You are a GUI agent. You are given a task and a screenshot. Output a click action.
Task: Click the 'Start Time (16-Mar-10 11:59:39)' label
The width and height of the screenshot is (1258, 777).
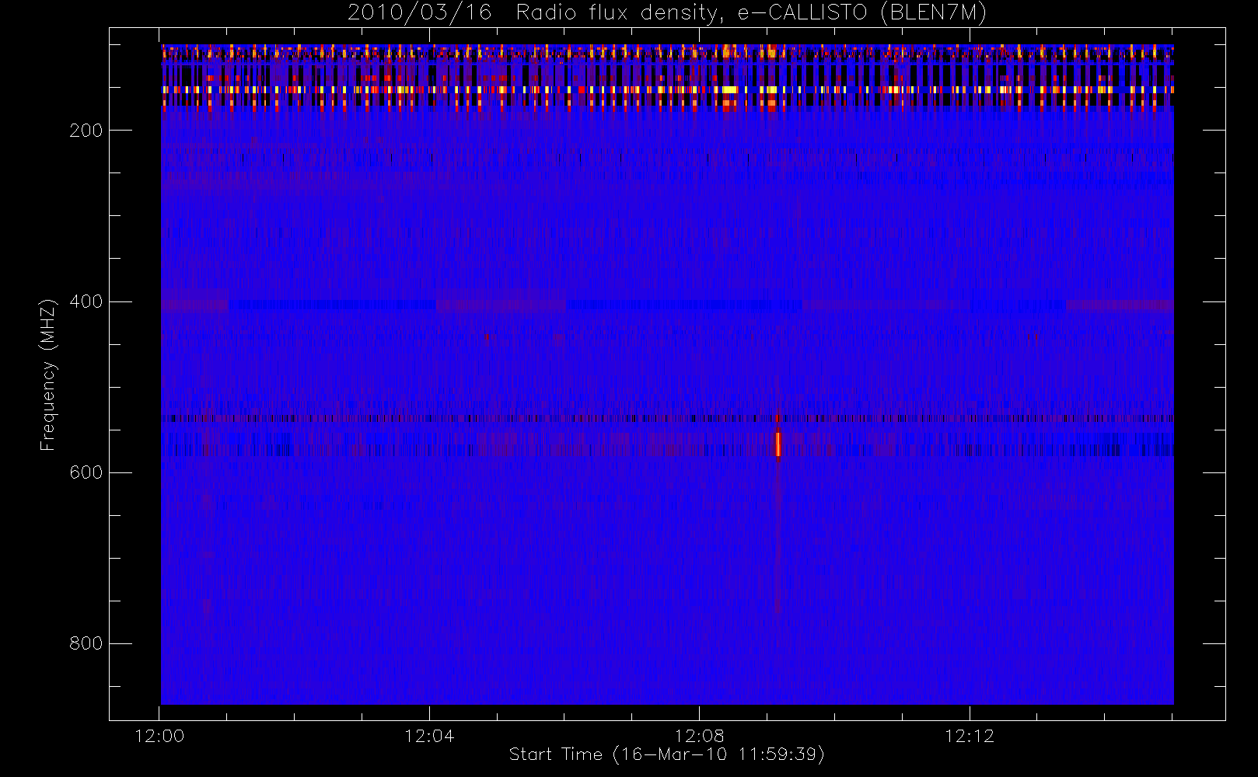(x=666, y=754)
